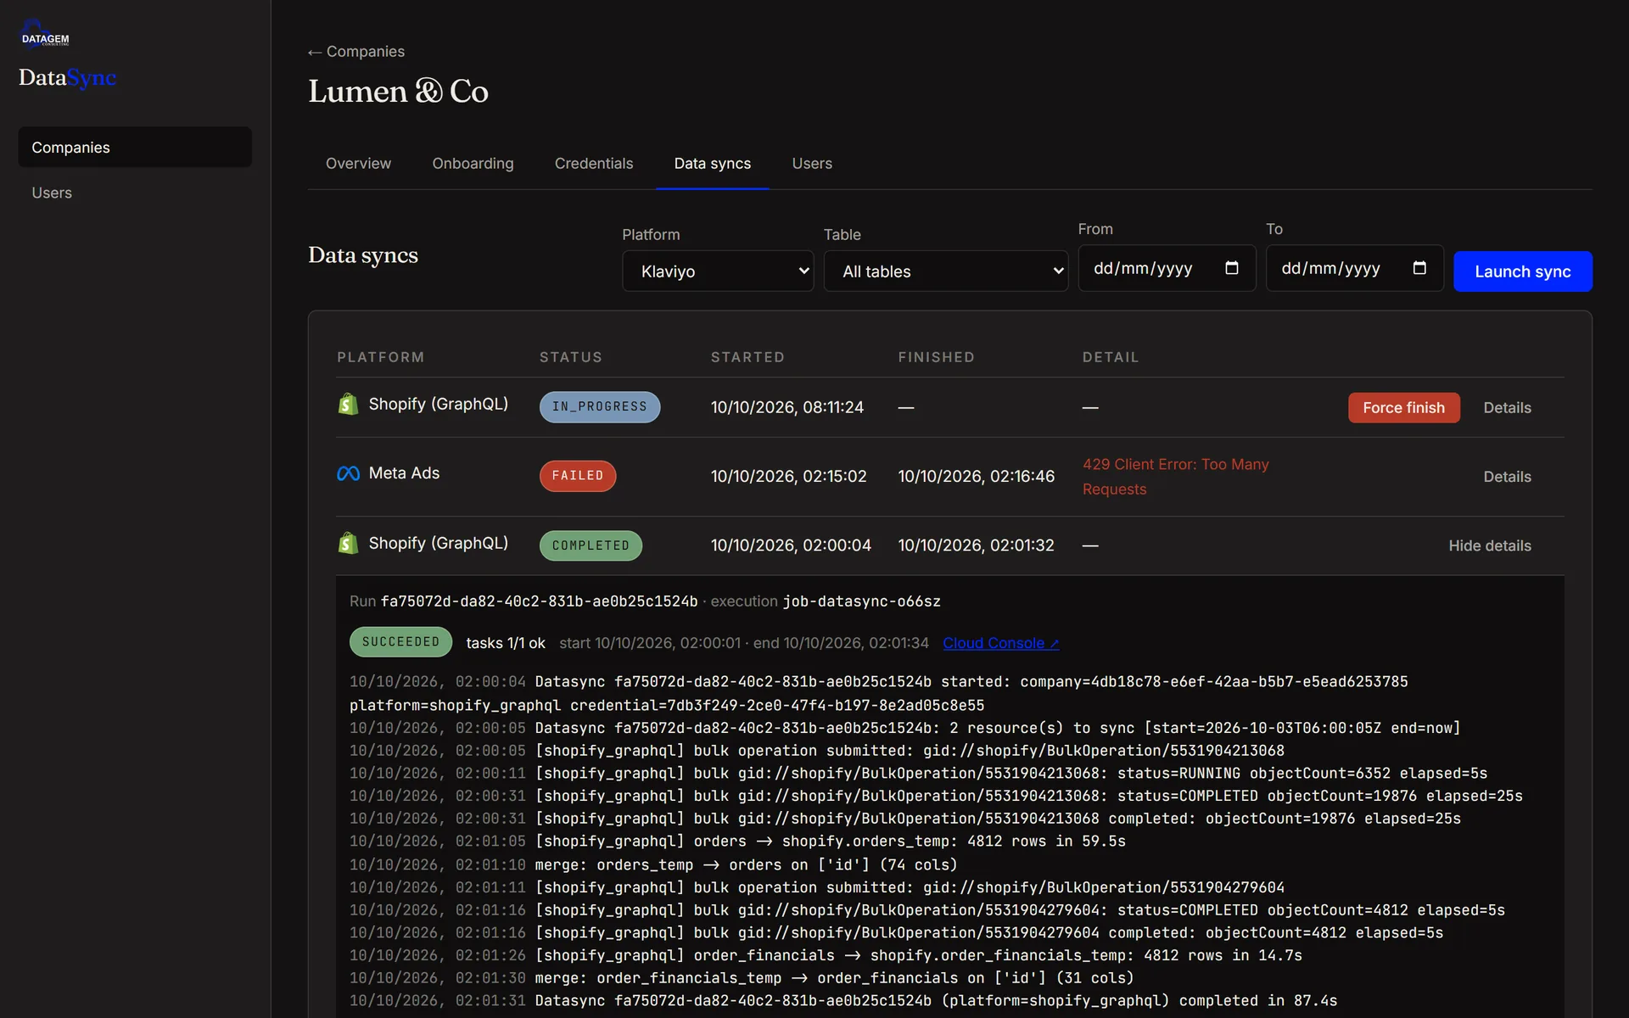Open the Cloud Console link
This screenshot has height=1018, width=1629.
pyautogui.click(x=1000, y=643)
